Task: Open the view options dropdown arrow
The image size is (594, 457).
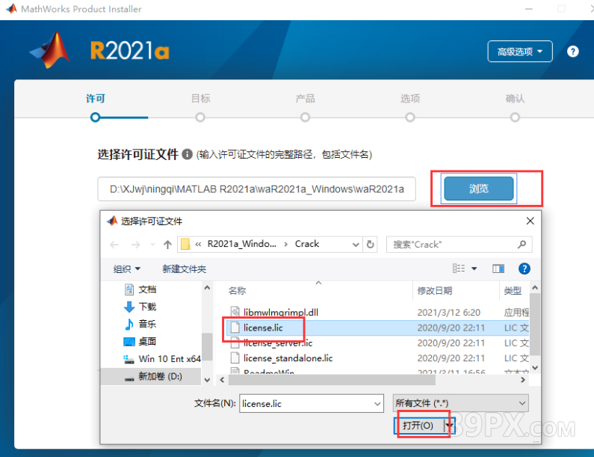Action: pyautogui.click(x=474, y=269)
